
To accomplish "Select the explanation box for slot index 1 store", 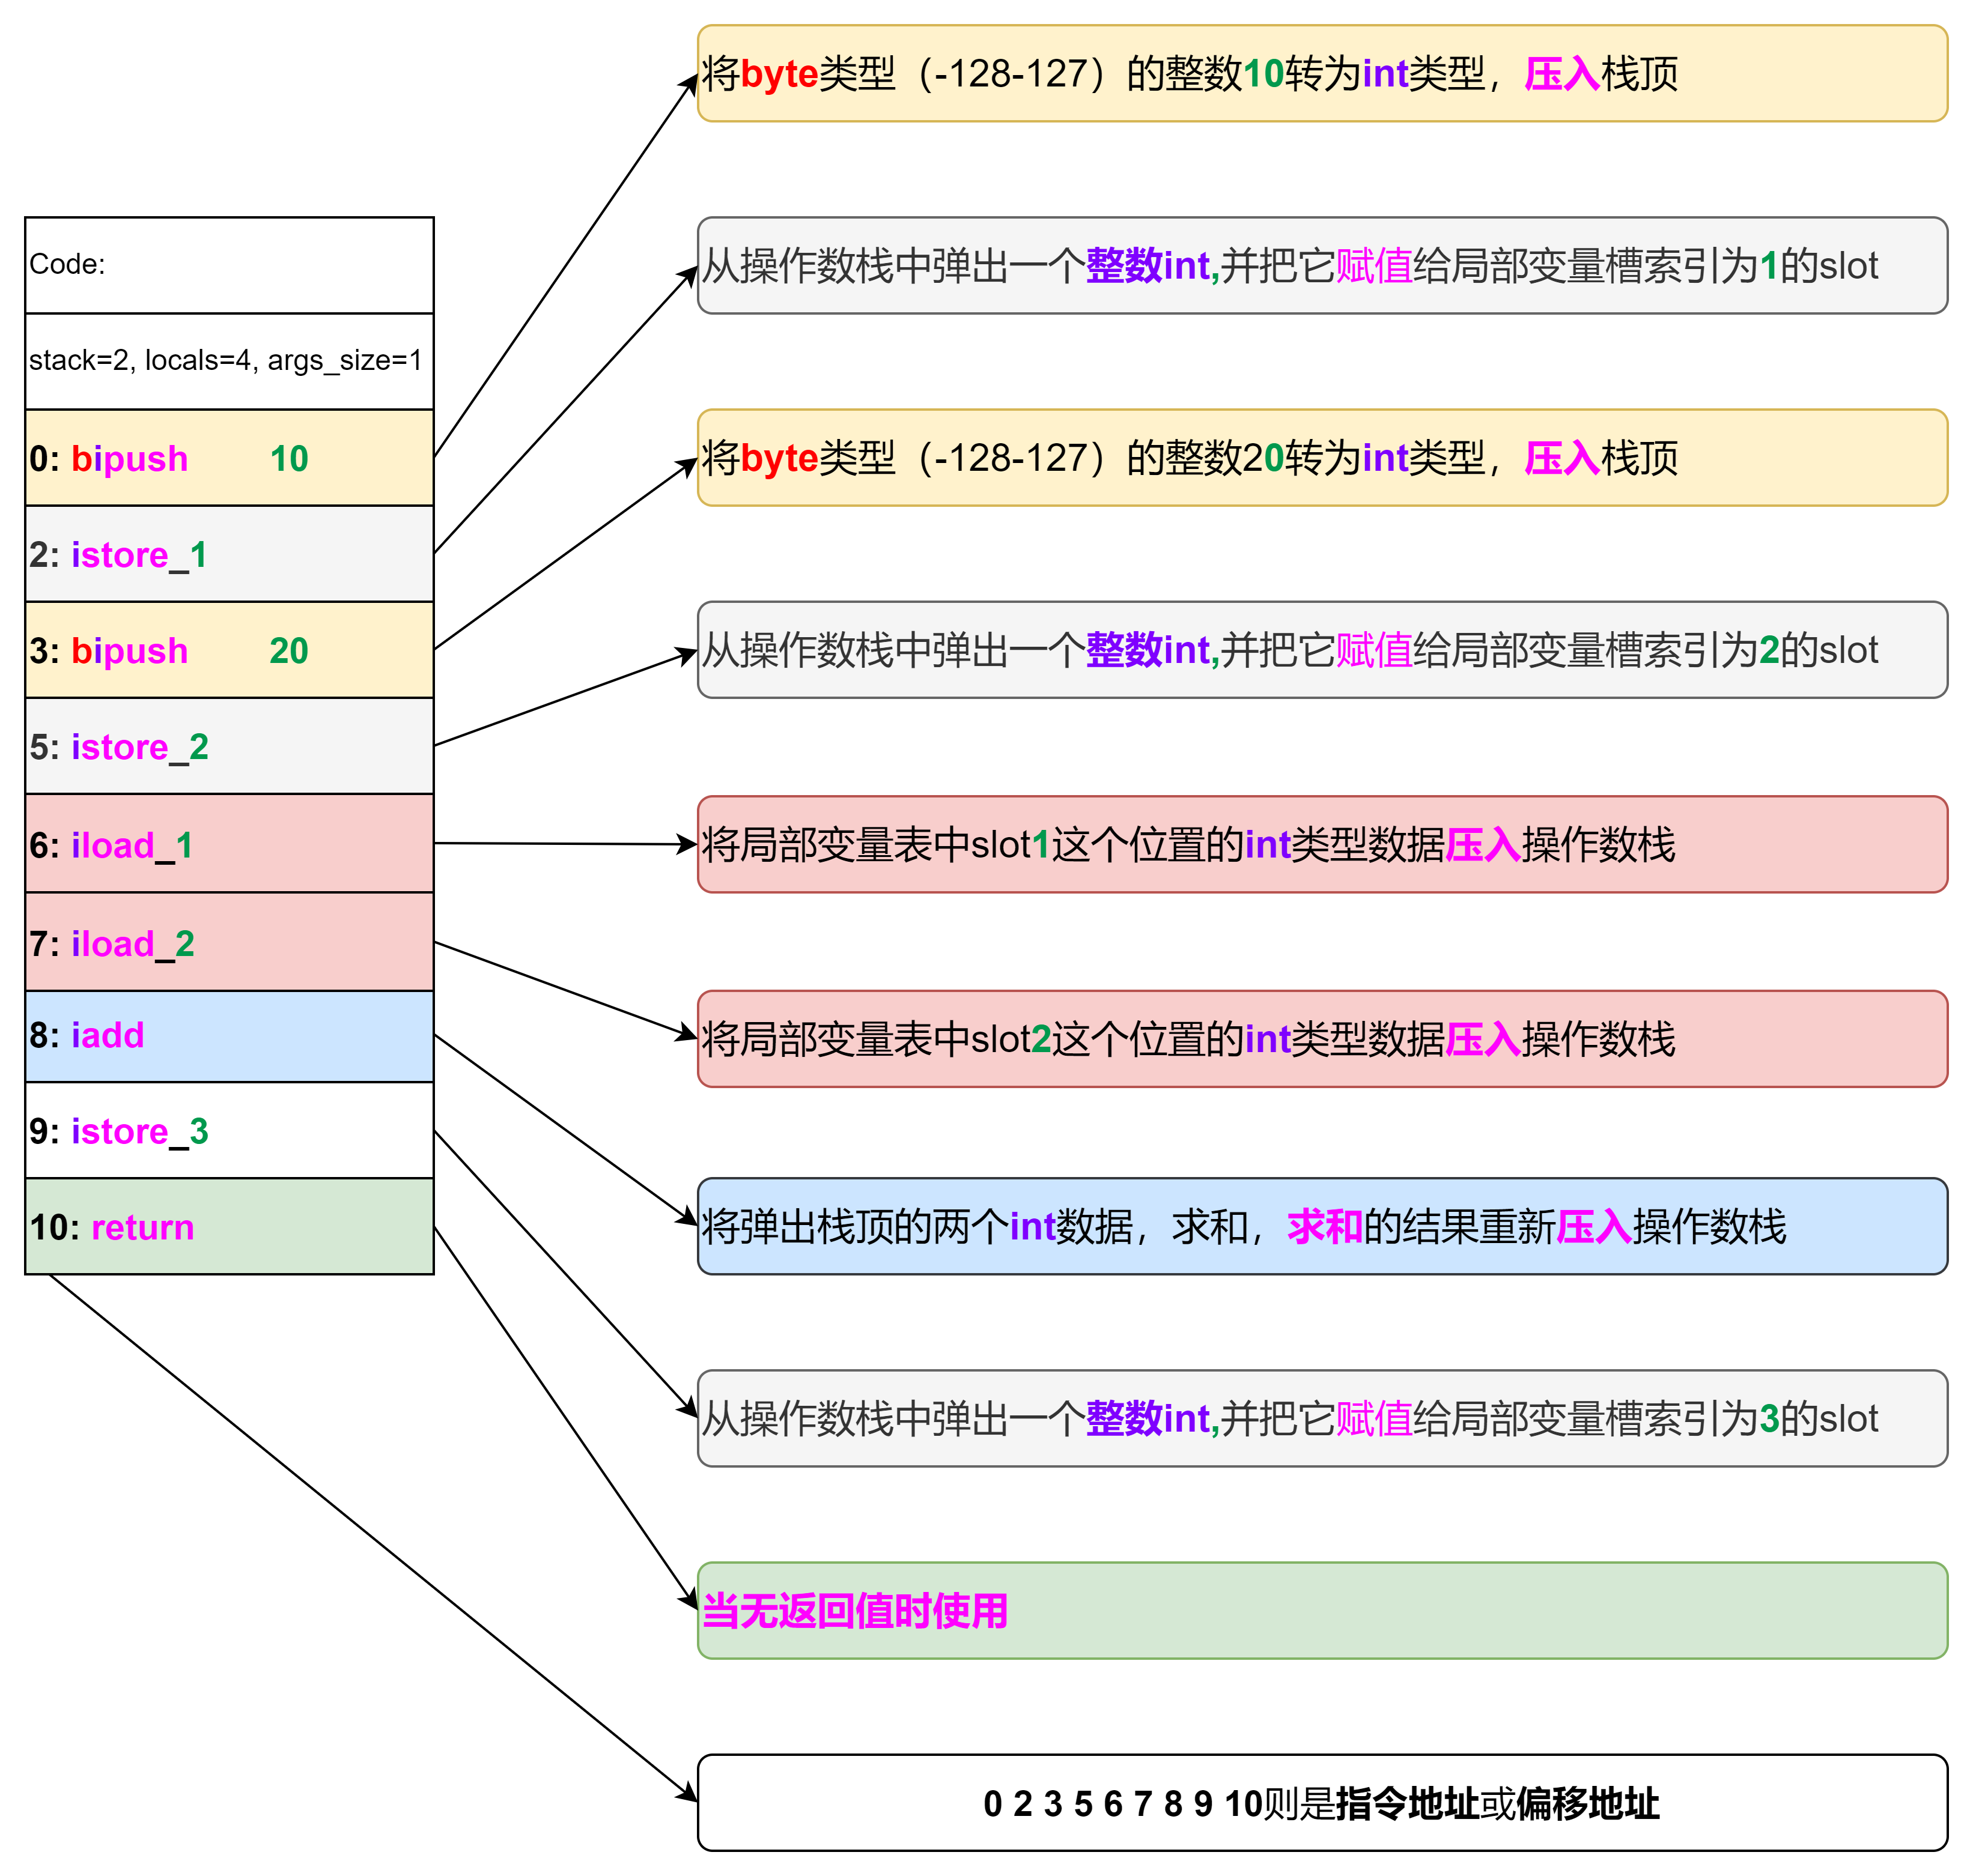I will click(1322, 266).
